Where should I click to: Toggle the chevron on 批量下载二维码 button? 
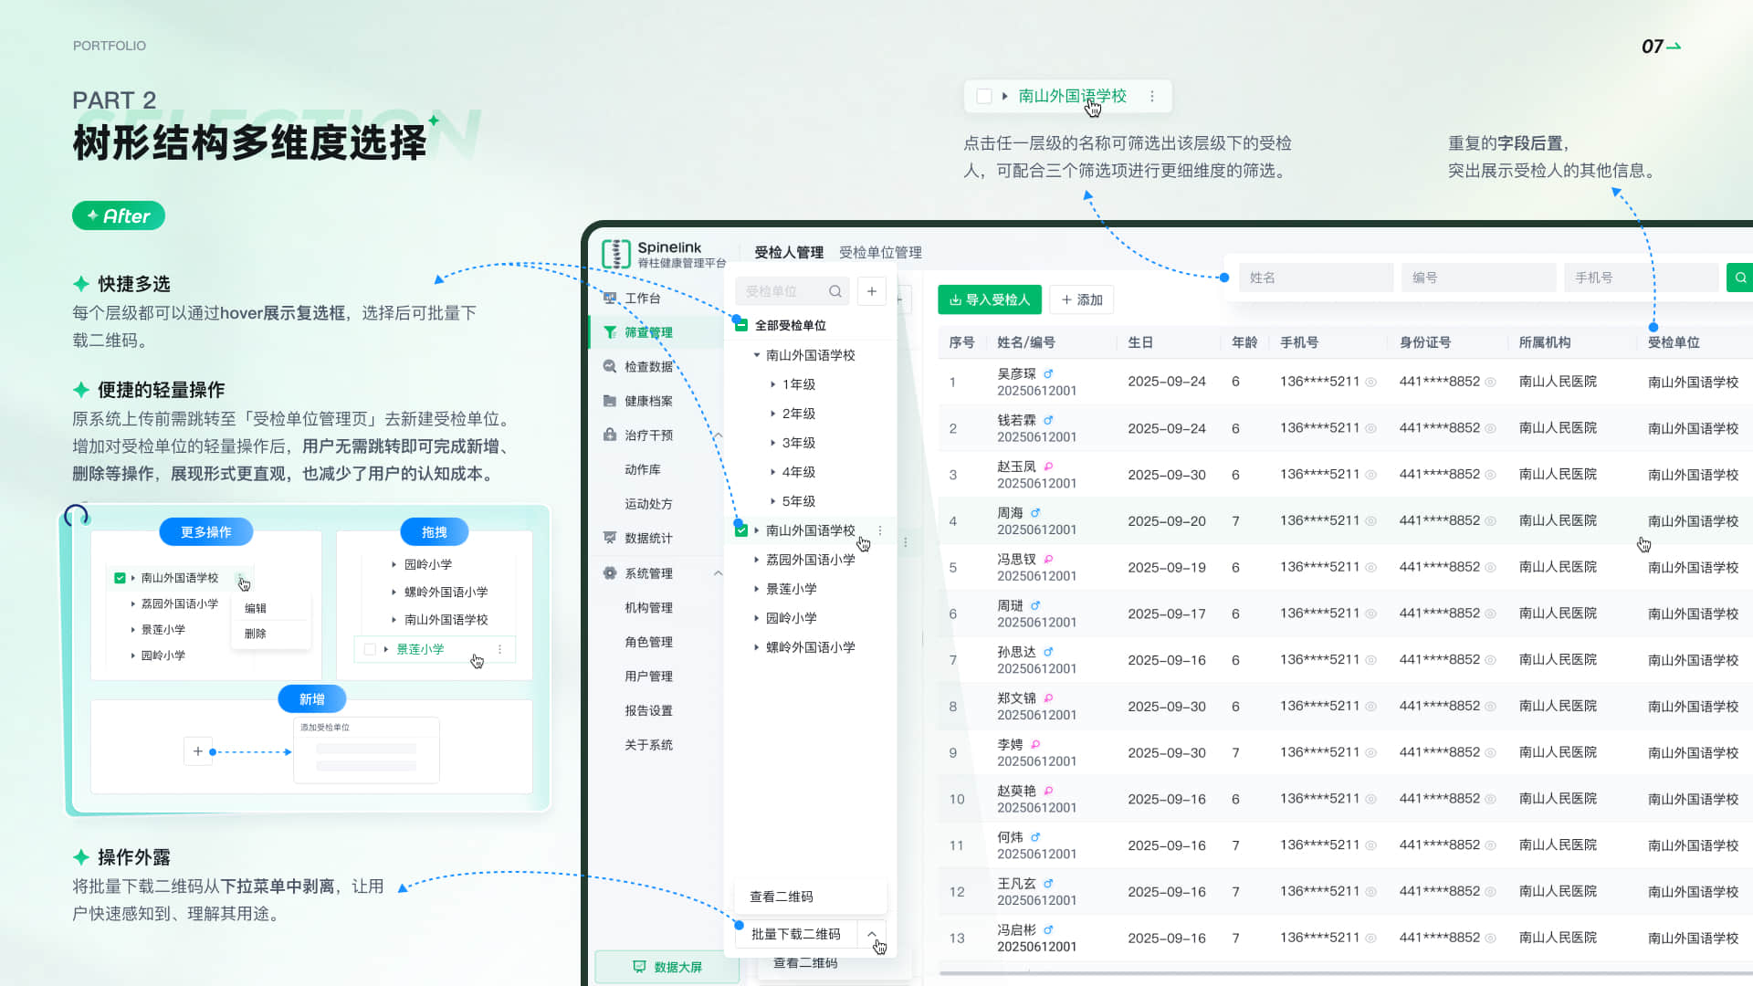click(872, 934)
